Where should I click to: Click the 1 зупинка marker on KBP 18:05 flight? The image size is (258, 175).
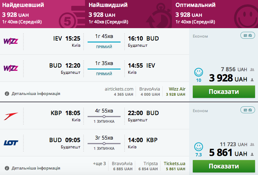[x=104, y=117]
